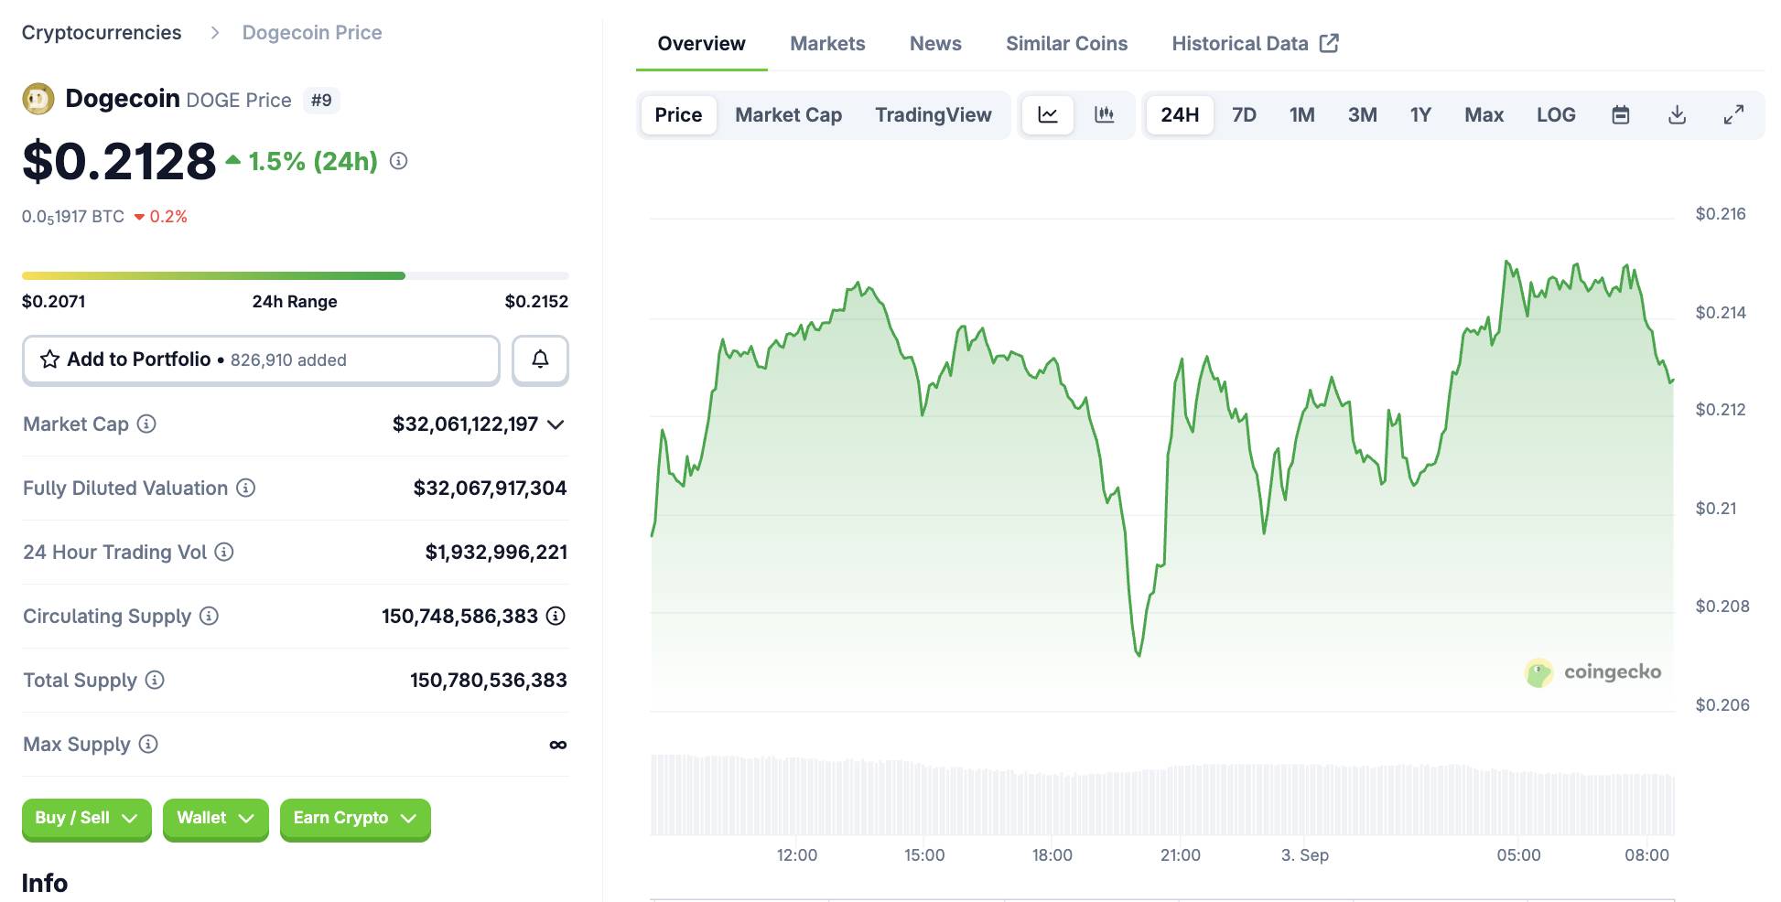The width and height of the screenshot is (1781, 902).
Task: Show Fully Diluted Valuation info icon
Action: pyautogui.click(x=245, y=488)
